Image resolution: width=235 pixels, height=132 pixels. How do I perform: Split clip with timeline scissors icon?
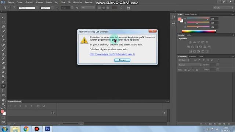(x=38, y=106)
